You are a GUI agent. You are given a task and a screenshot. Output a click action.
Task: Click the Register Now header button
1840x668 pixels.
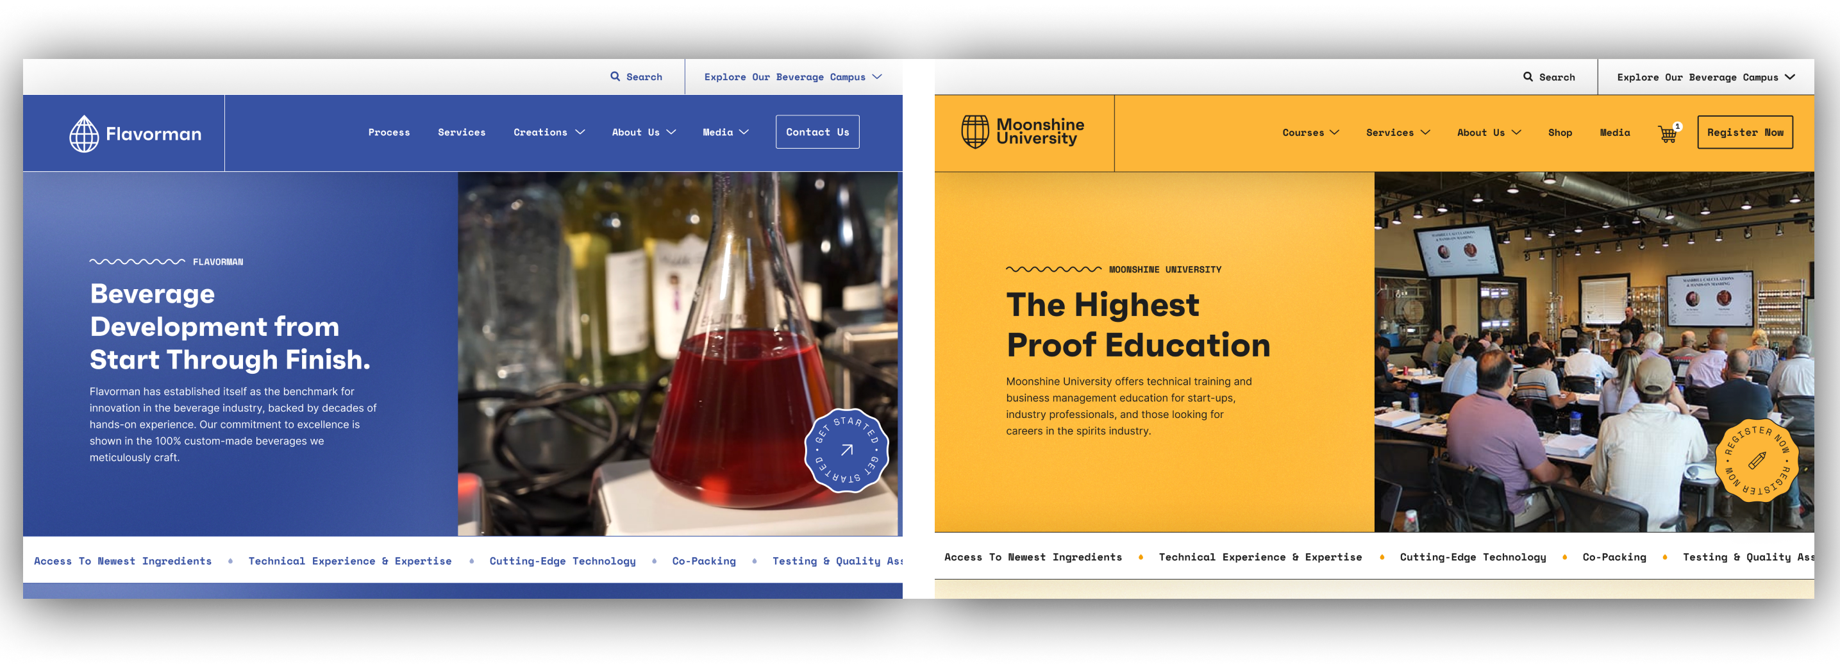tap(1745, 132)
